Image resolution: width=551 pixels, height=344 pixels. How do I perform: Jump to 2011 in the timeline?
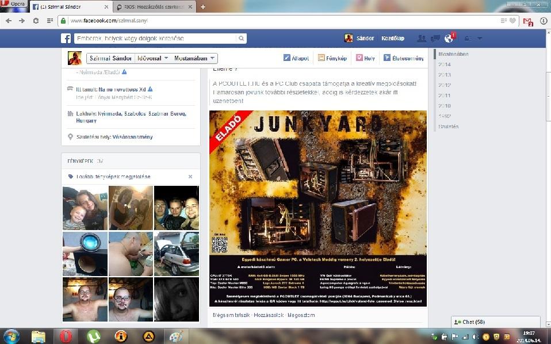[x=444, y=95]
